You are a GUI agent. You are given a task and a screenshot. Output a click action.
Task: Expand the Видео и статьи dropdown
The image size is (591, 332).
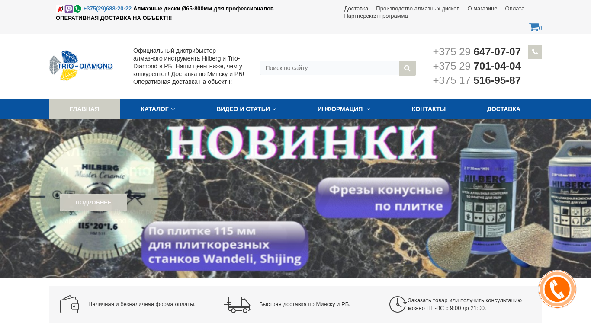coord(246,109)
